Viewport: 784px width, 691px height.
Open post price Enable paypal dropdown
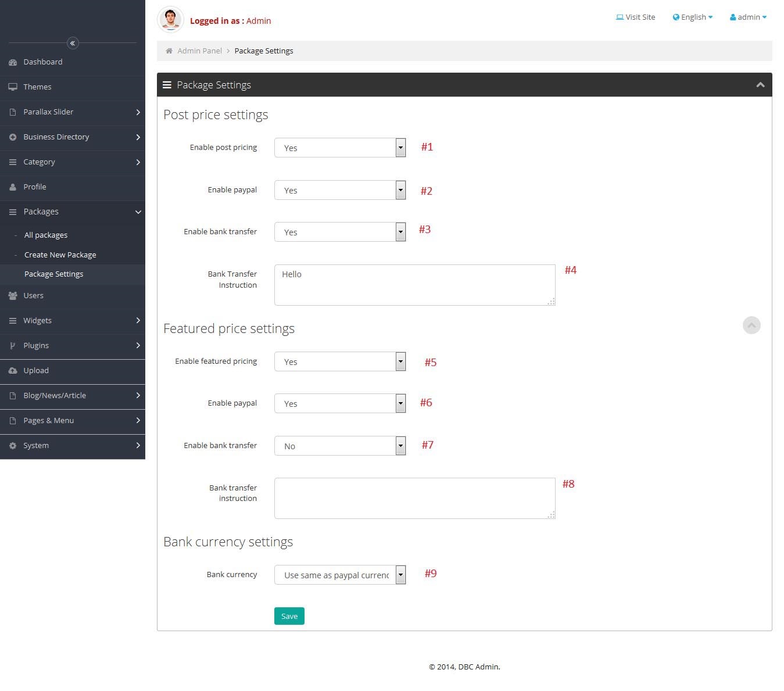point(340,190)
